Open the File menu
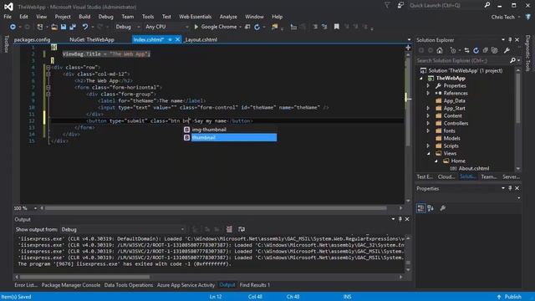 click(x=8, y=17)
